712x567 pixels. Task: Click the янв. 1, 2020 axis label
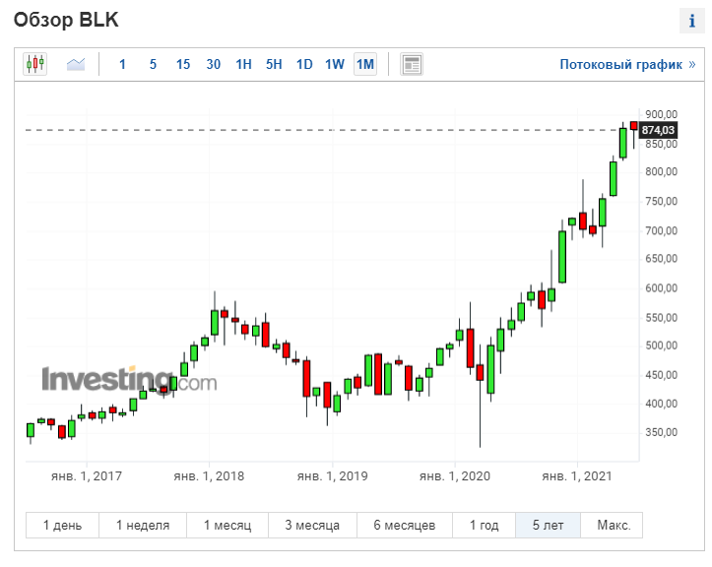click(455, 476)
